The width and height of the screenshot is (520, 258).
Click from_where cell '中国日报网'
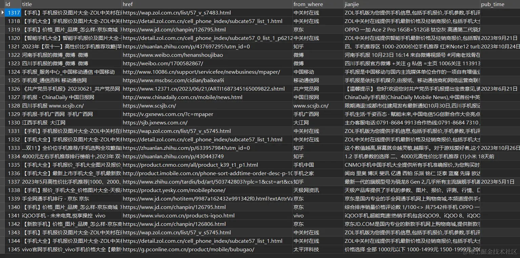306,97
